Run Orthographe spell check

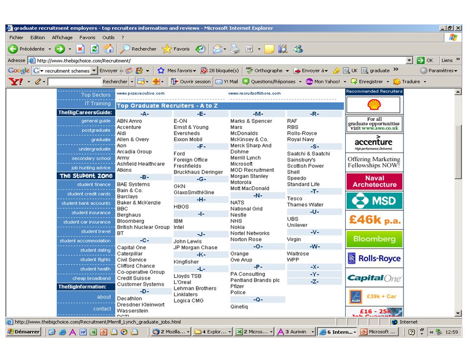tap(264, 70)
